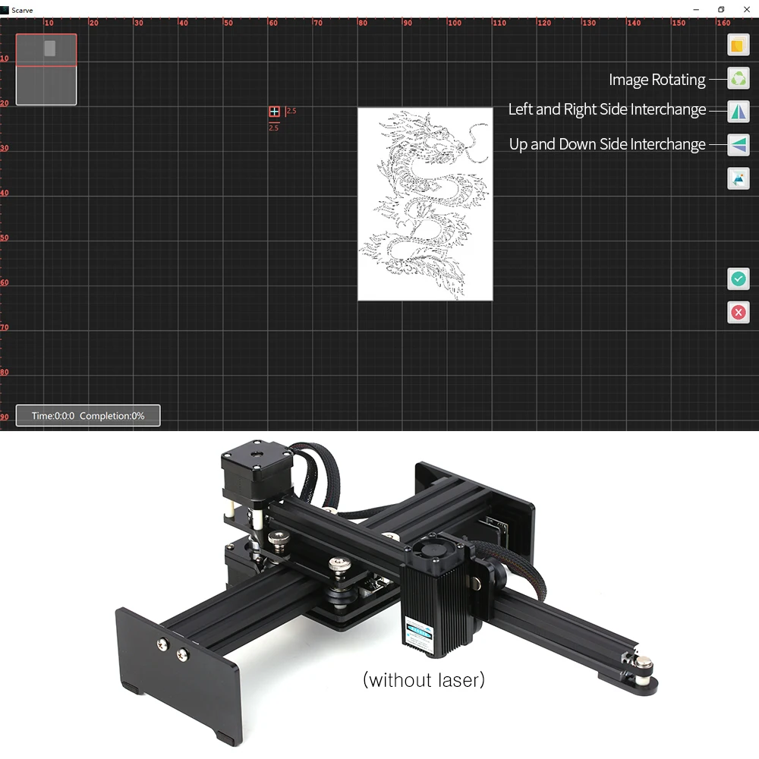Minimize the Scarve window
Screen dimensions: 759x759
[x=696, y=10]
